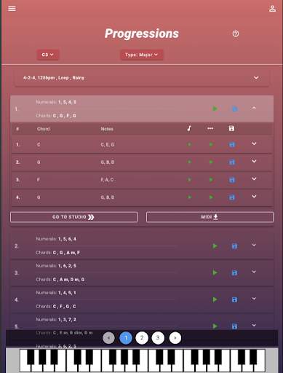The height and width of the screenshot is (373, 283).
Task: Play note button for row 3 chord F
Action: click(189, 180)
